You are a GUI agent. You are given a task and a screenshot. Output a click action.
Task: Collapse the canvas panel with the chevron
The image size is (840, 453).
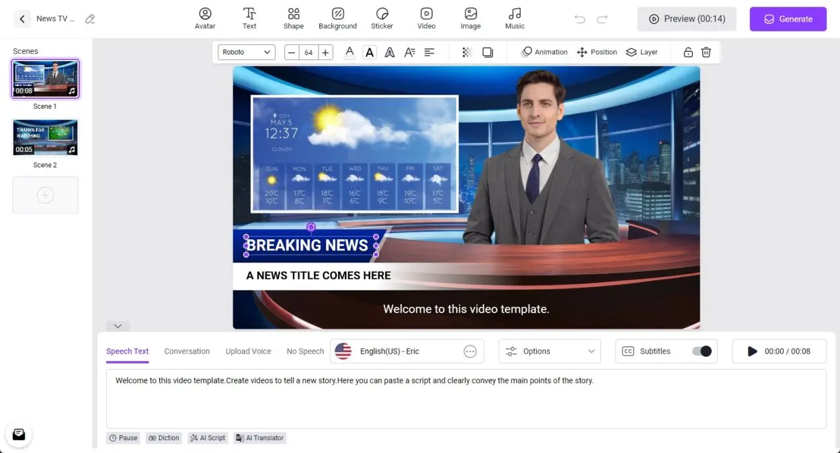118,326
